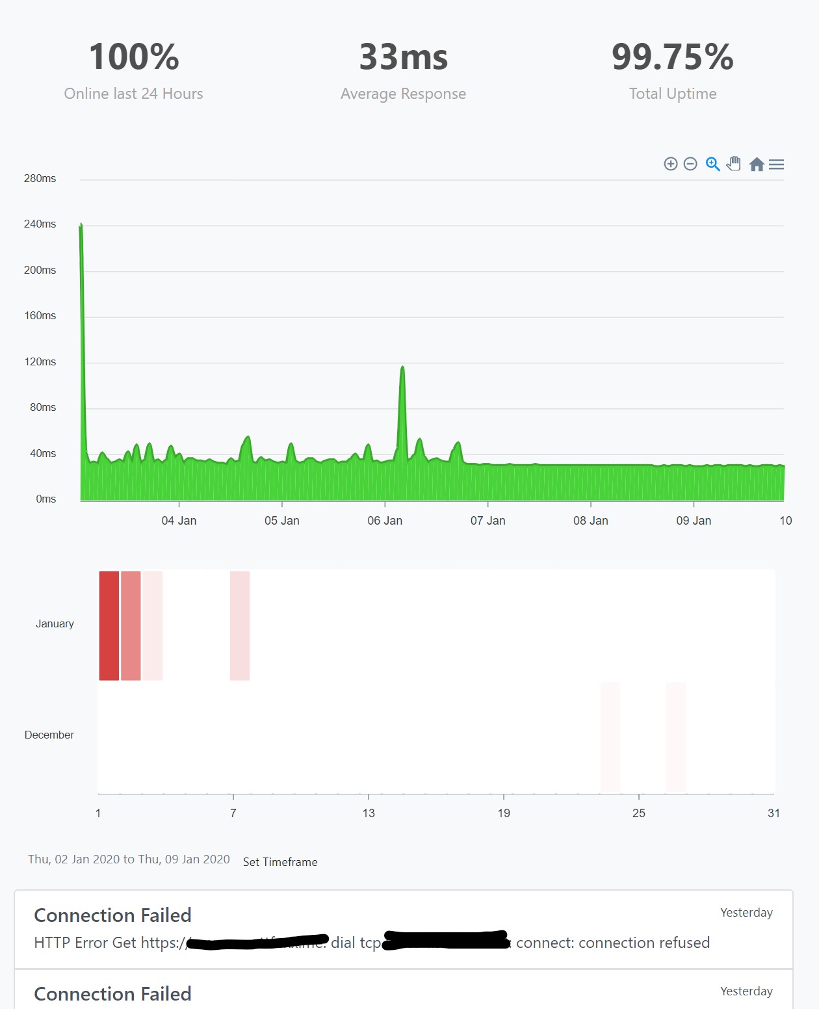Click the home reset icon to reset zoom

756,164
